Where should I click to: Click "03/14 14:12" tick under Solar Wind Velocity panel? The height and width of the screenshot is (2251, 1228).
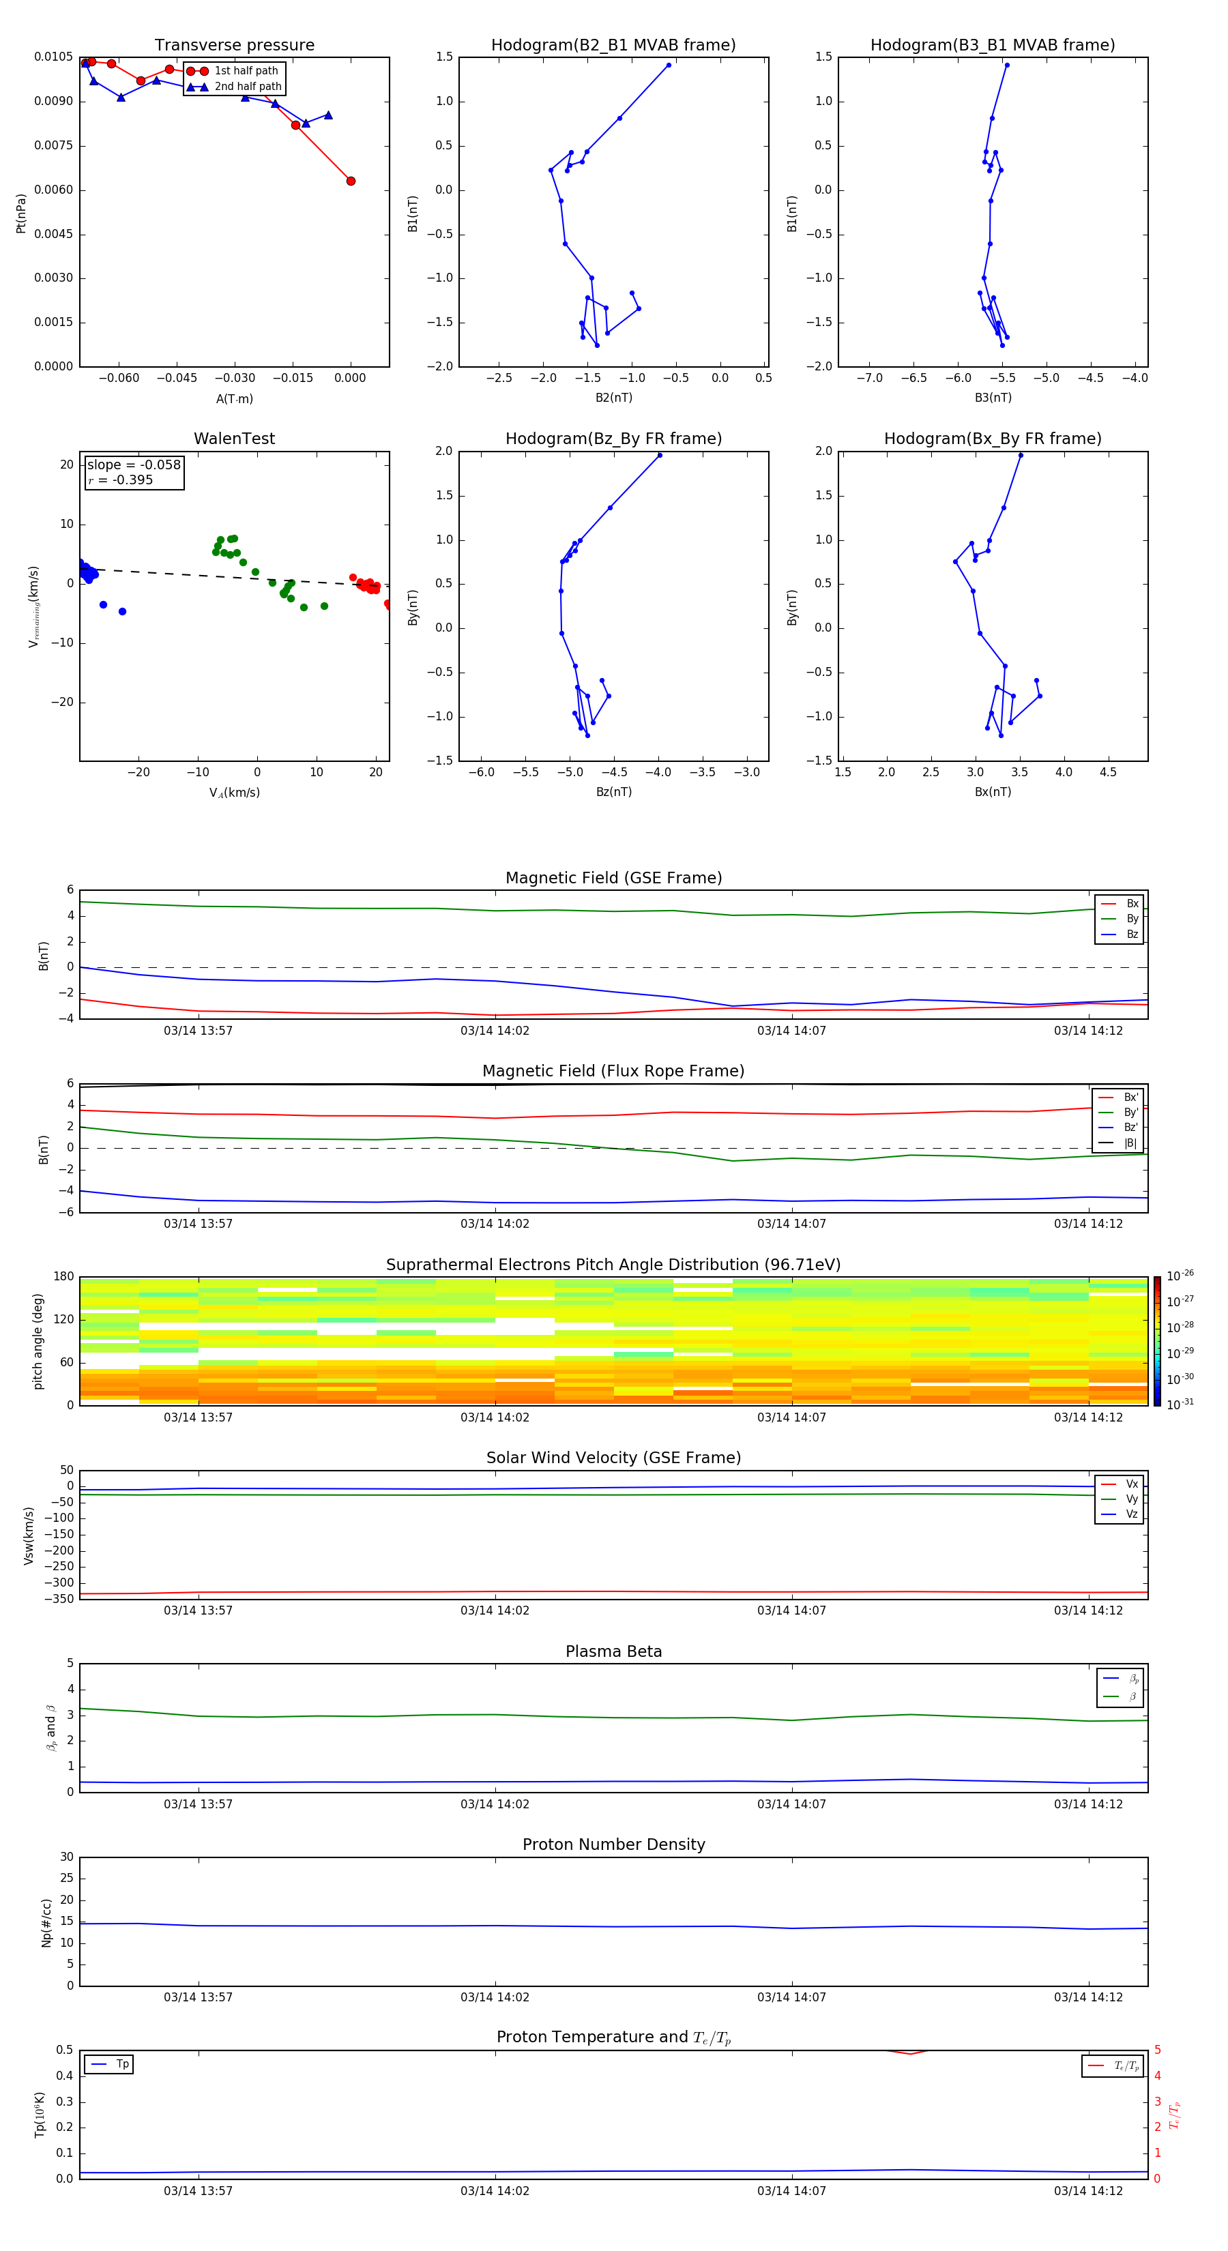[1088, 1610]
